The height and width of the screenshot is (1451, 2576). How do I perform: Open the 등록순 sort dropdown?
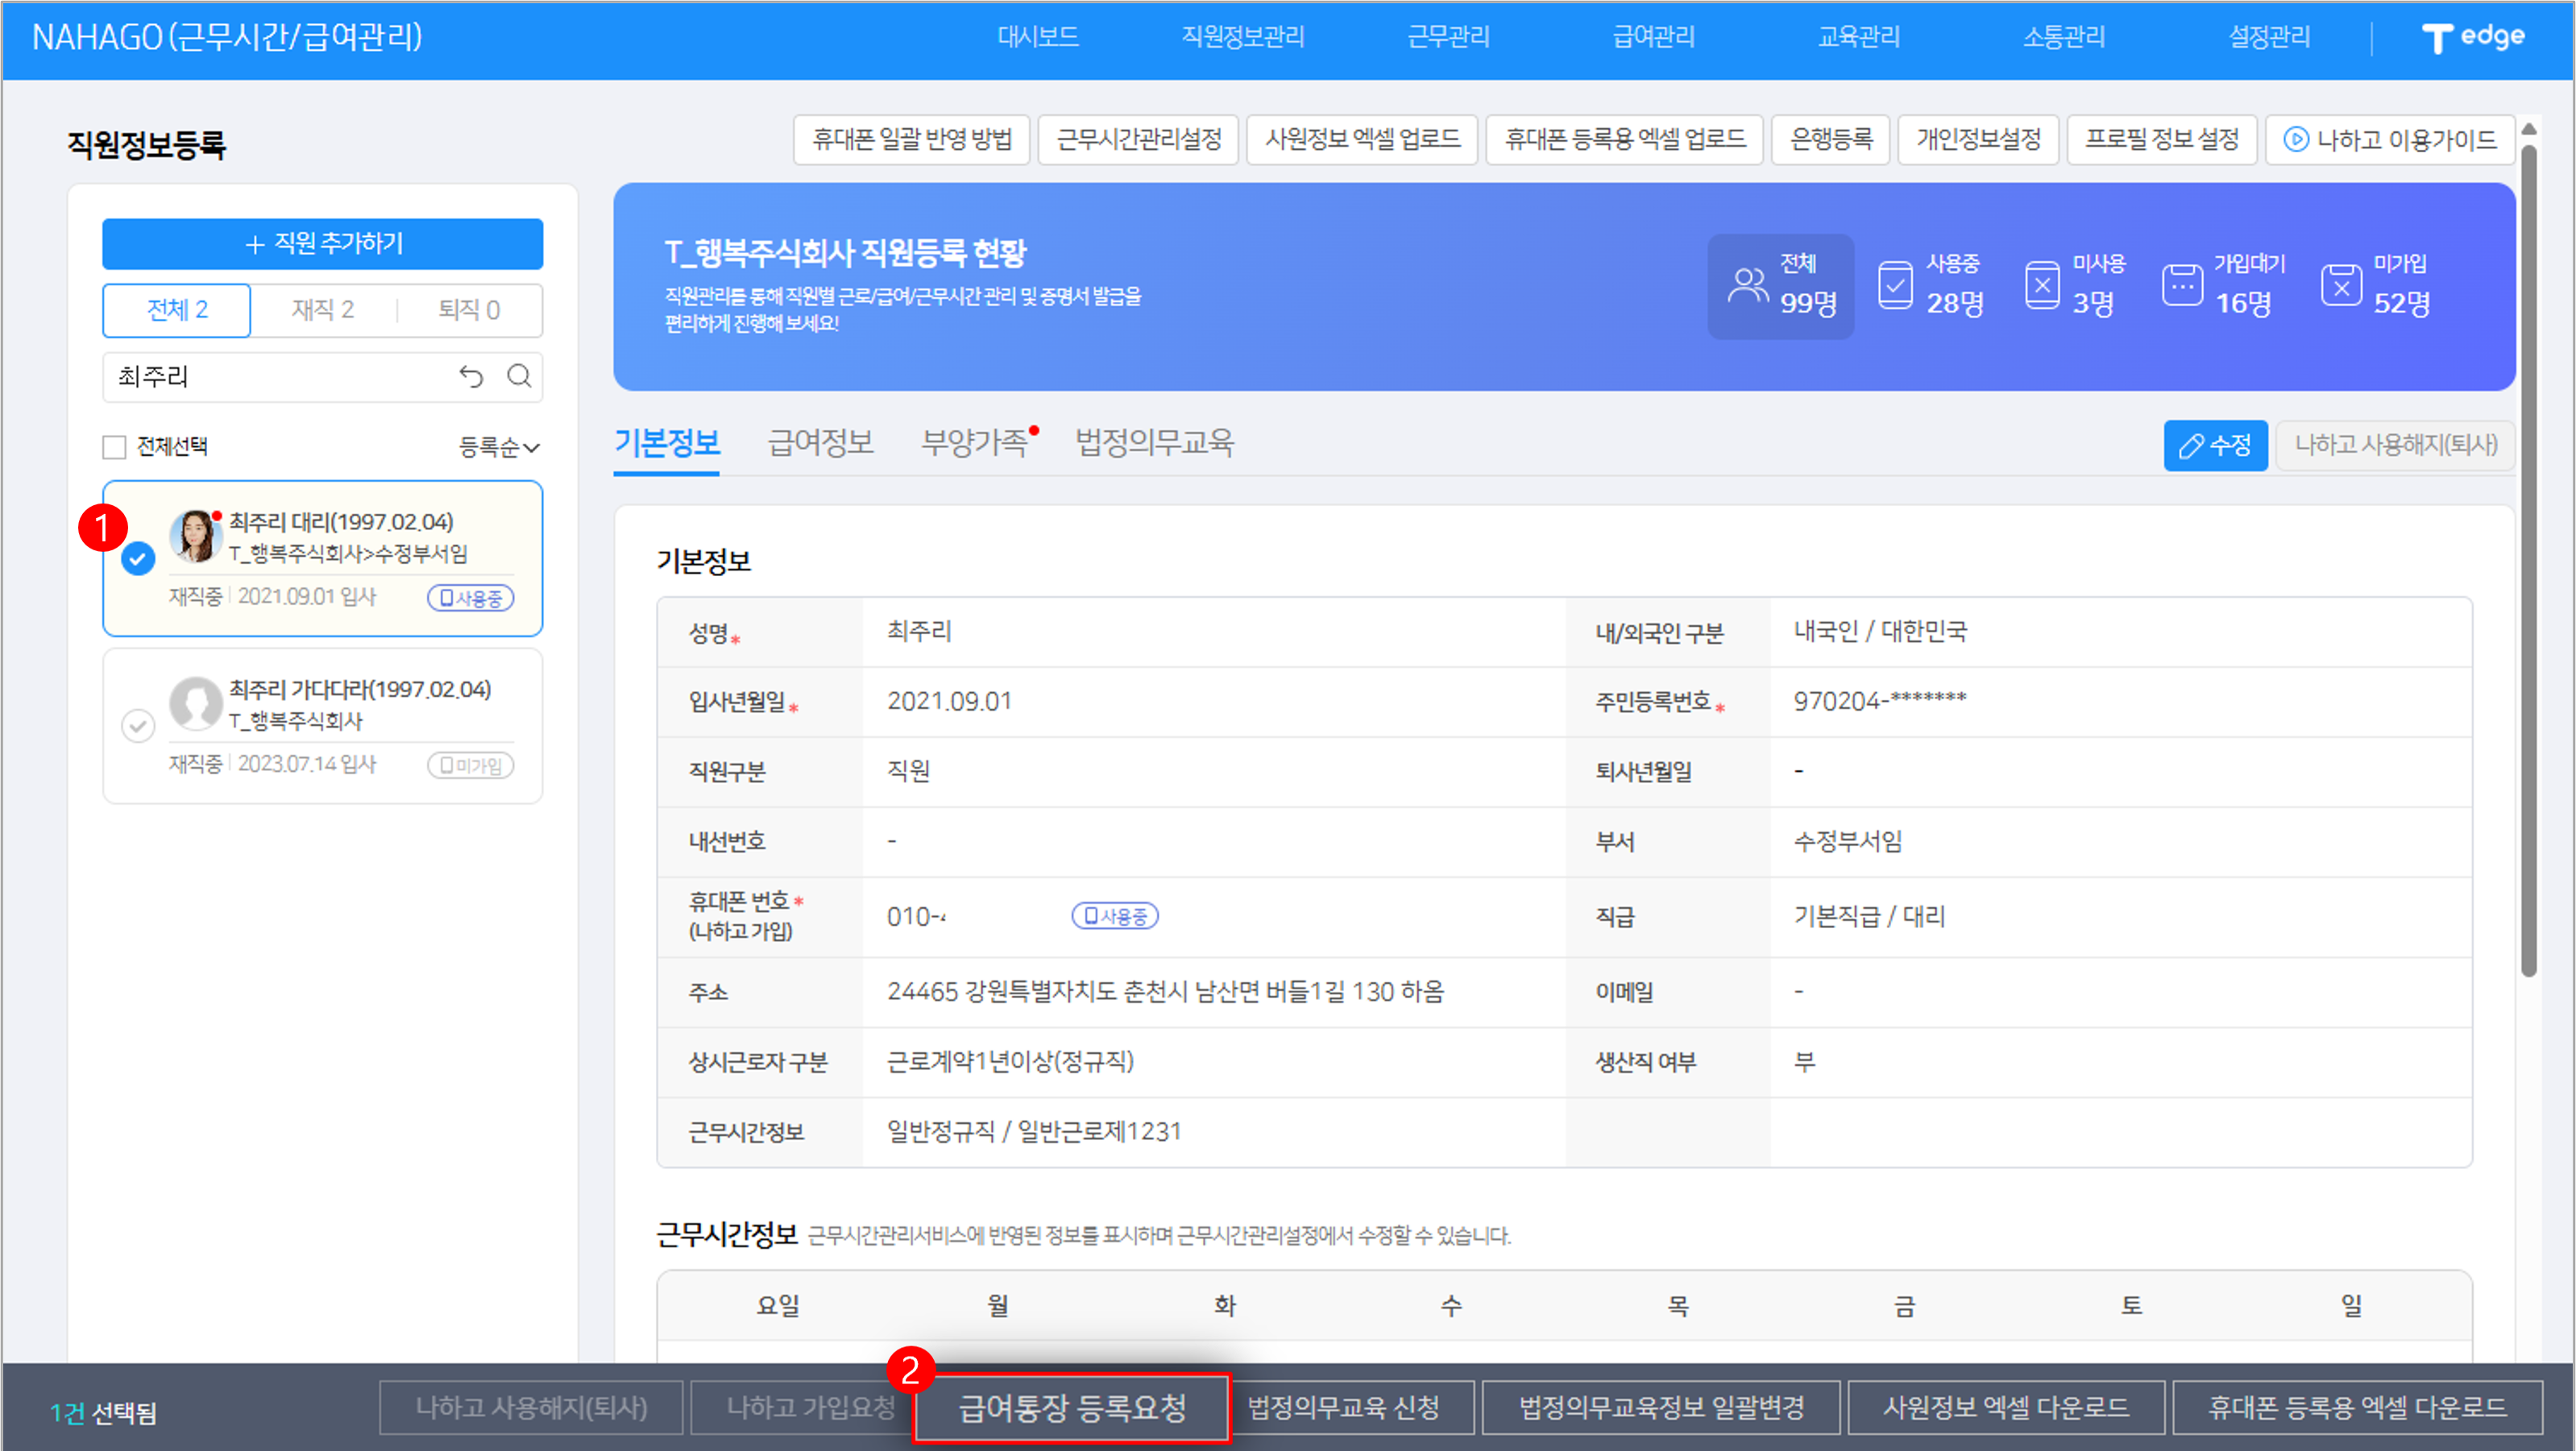click(x=499, y=447)
